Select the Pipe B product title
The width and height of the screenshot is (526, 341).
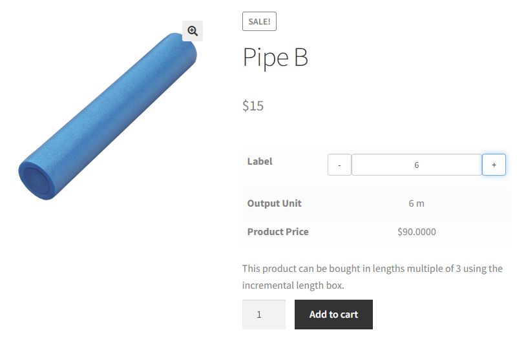(275, 57)
